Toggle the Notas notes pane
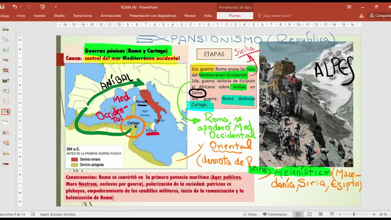Viewport: 391px width, 220px height. coord(250,214)
